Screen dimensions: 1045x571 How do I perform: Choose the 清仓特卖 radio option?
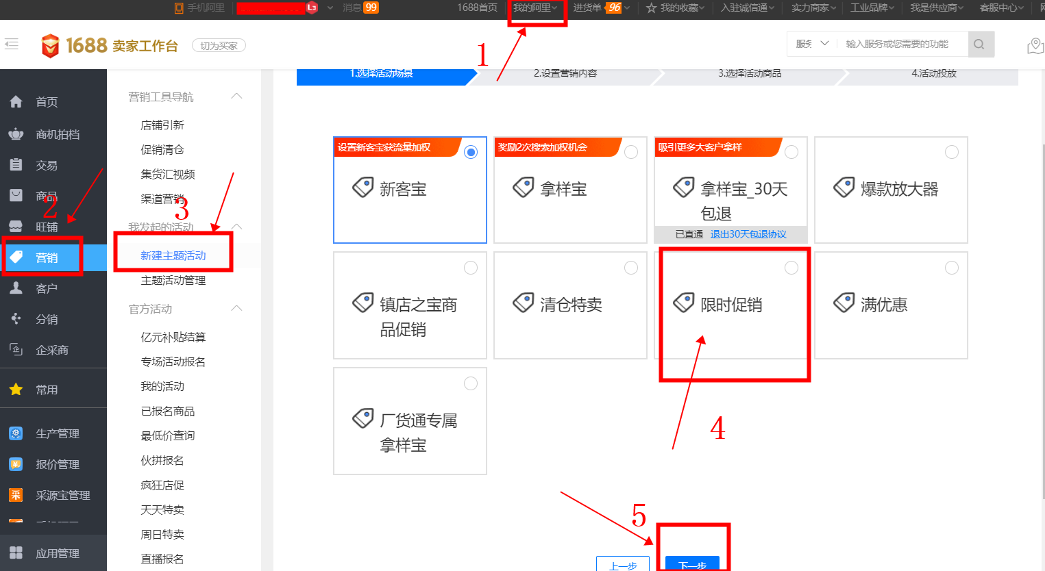click(x=631, y=268)
